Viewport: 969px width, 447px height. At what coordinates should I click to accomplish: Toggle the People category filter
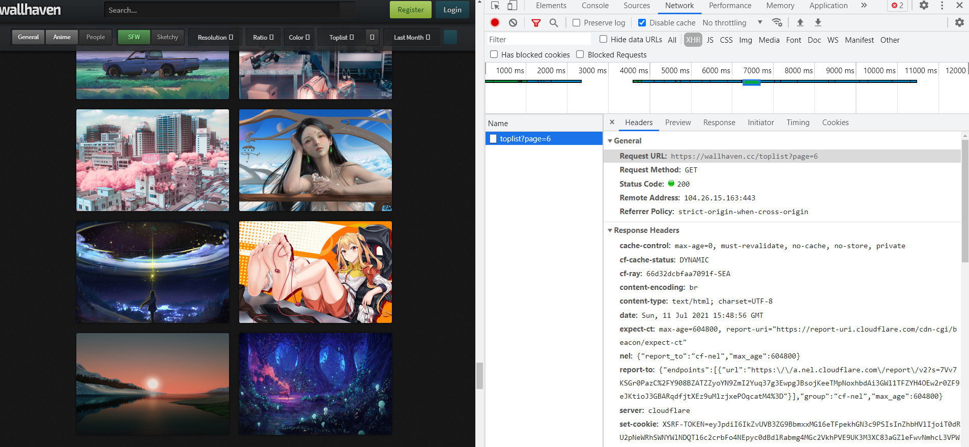[96, 37]
